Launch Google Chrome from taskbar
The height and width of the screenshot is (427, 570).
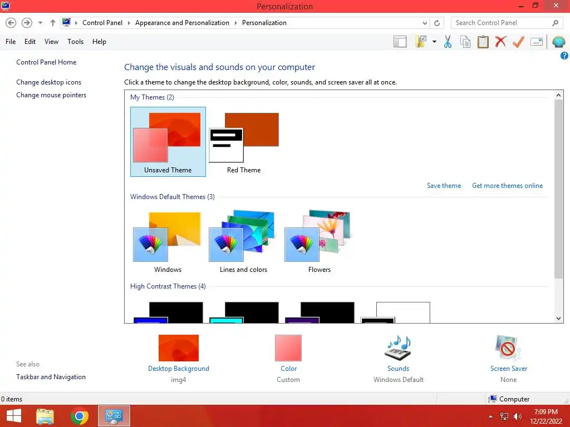(x=79, y=416)
